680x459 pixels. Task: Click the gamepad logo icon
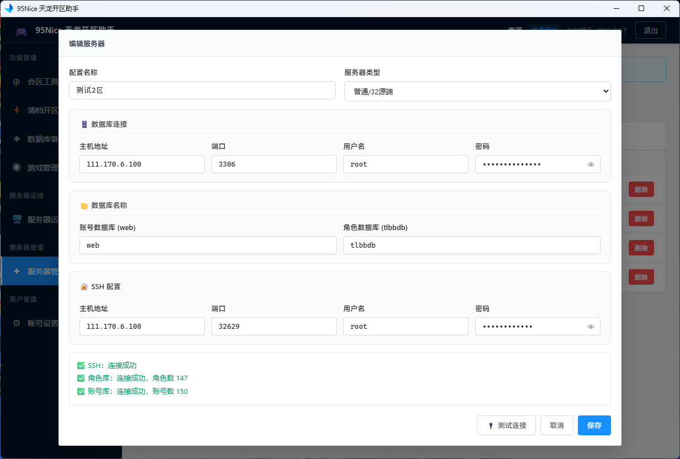(21, 31)
